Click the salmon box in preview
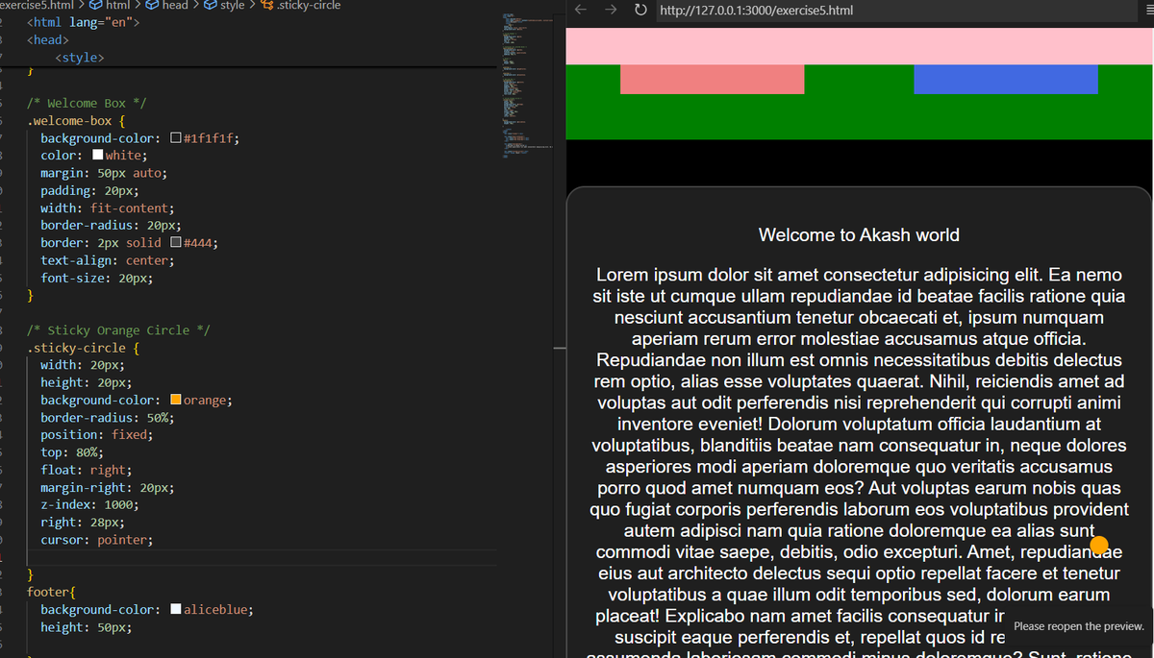1154x658 pixels. pyautogui.click(x=712, y=80)
